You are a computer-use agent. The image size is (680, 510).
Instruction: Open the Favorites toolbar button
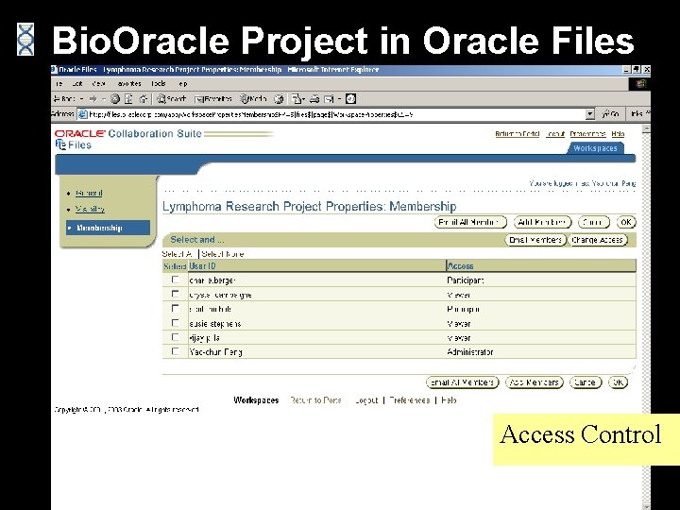coord(213,99)
